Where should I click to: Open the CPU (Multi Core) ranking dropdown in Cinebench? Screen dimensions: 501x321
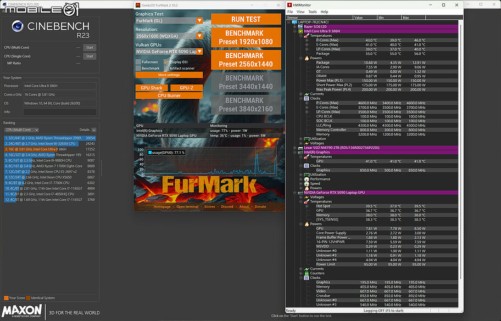pos(21,130)
